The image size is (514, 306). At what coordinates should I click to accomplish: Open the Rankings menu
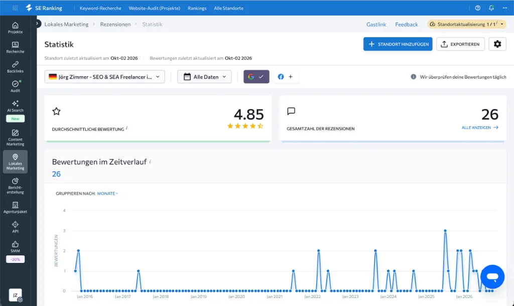197,8
